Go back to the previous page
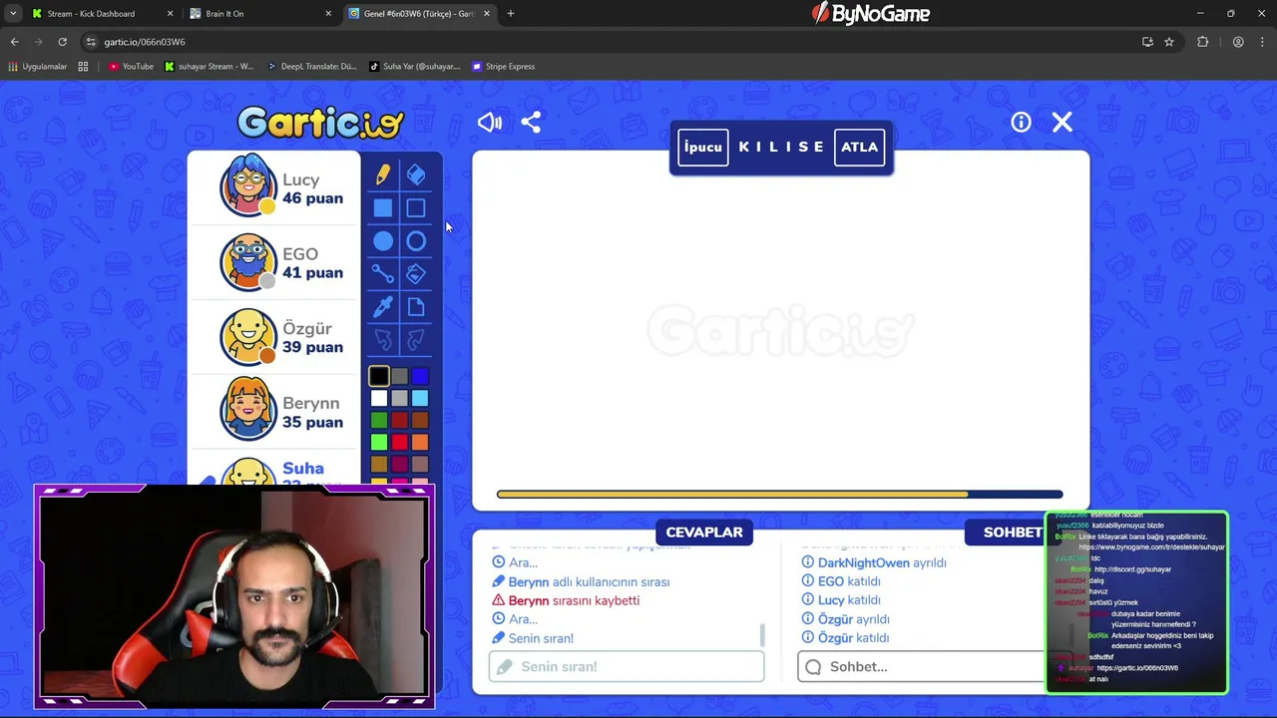 pyautogui.click(x=14, y=42)
